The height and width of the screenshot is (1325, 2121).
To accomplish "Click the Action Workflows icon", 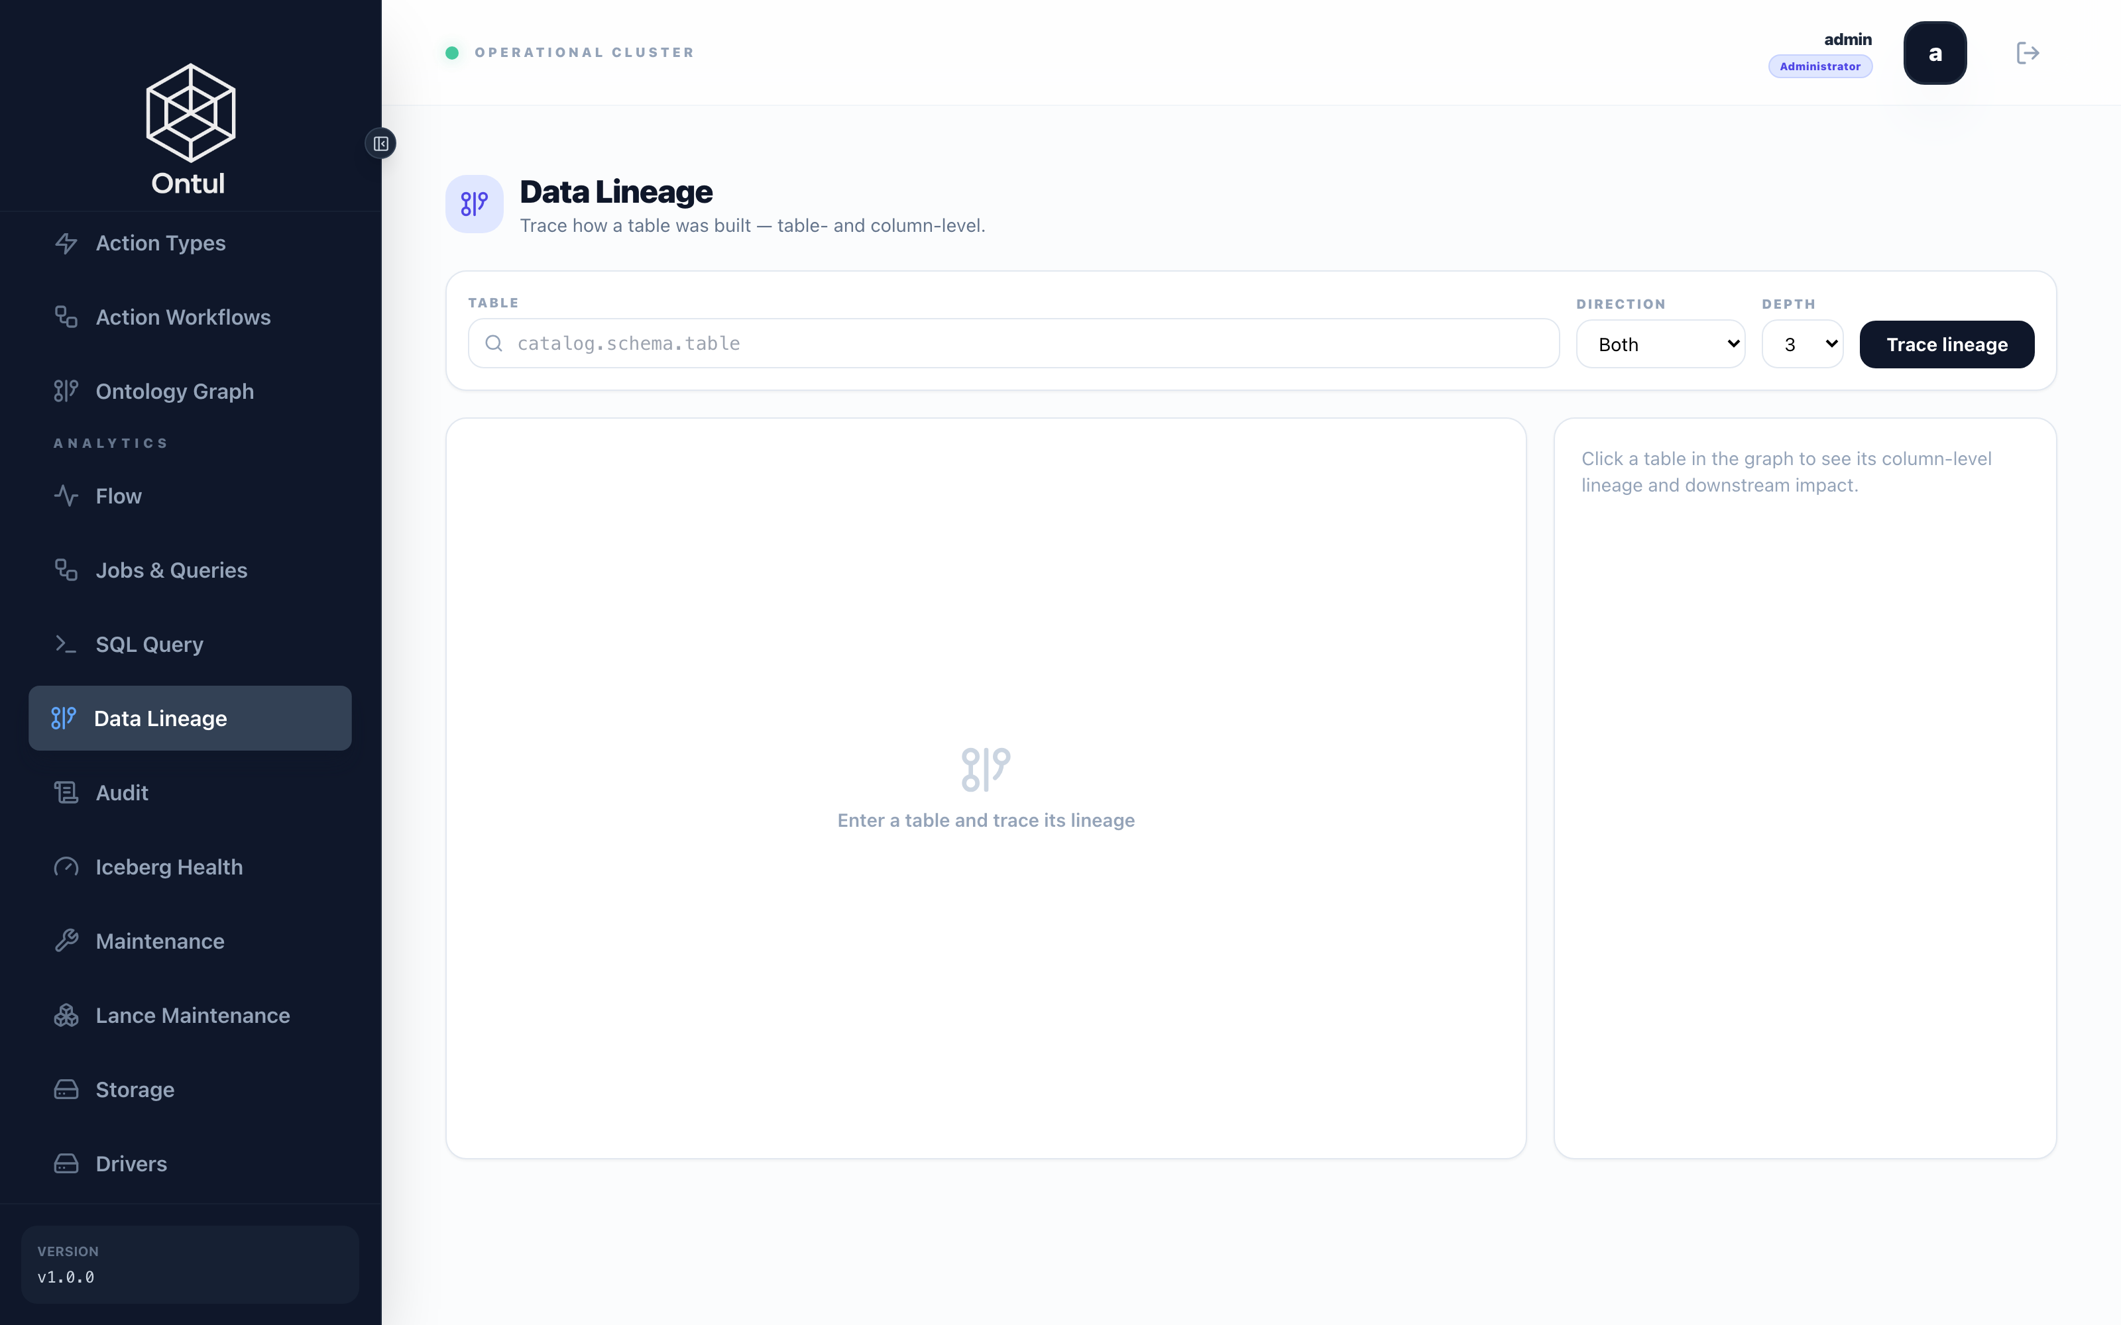I will click(66, 317).
